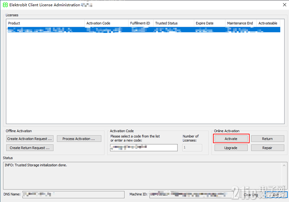Click the Elektrobit logo icon in title bar

5,5
